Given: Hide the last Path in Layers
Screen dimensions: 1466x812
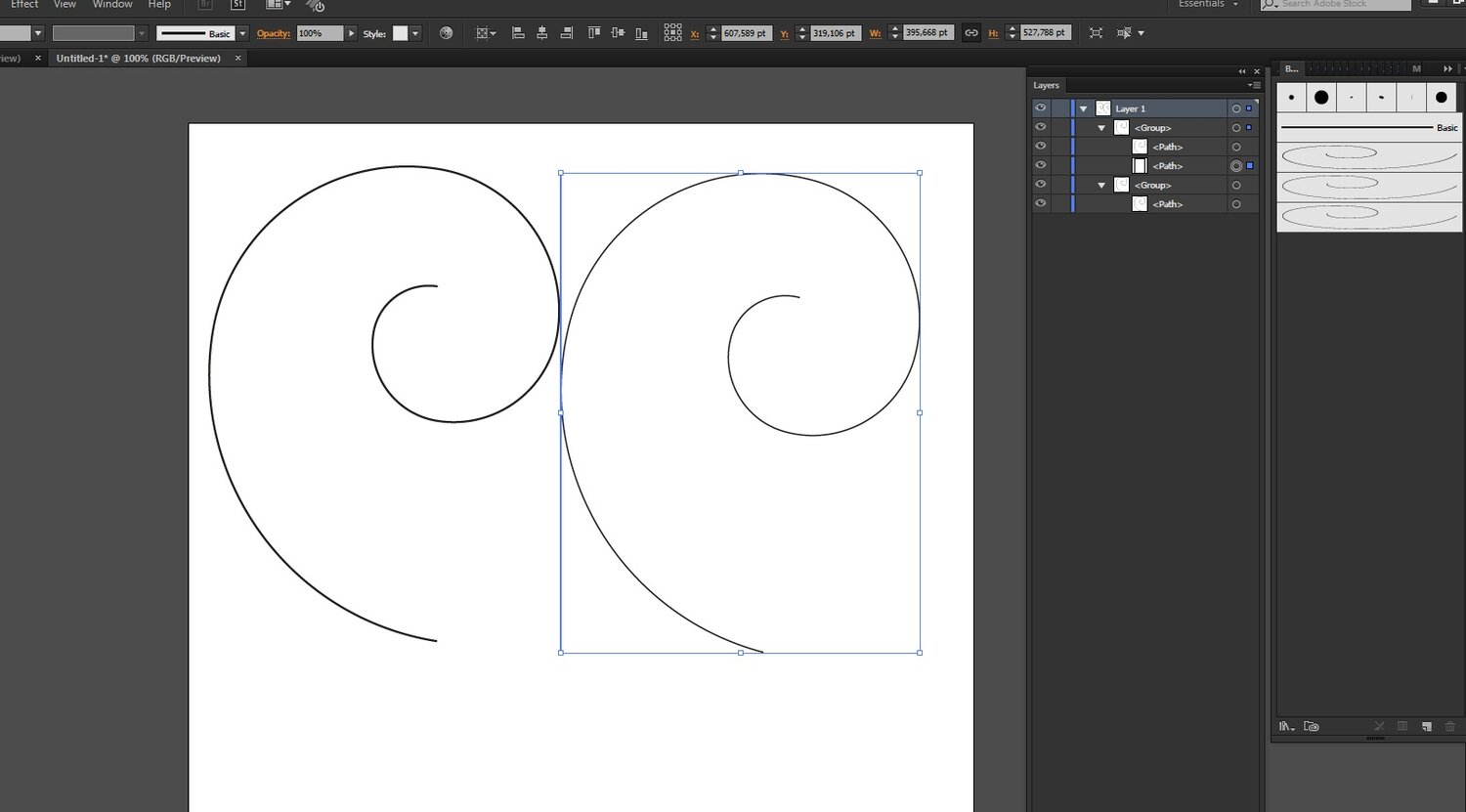Looking at the screenshot, I should tap(1040, 203).
